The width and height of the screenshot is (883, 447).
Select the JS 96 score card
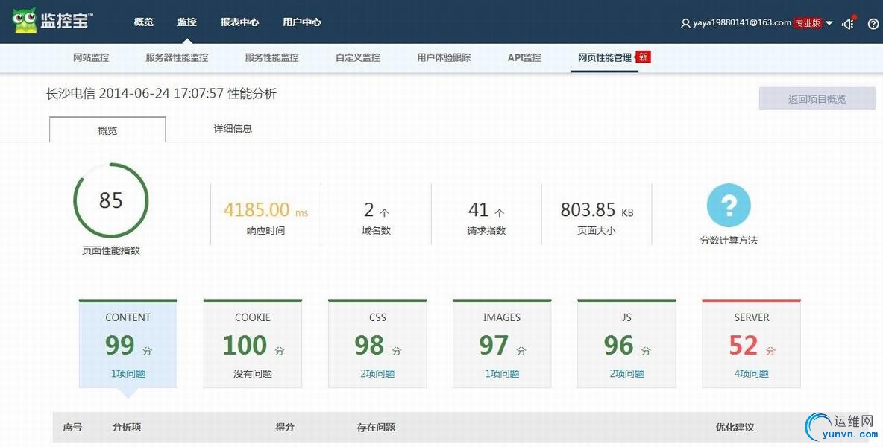click(626, 344)
